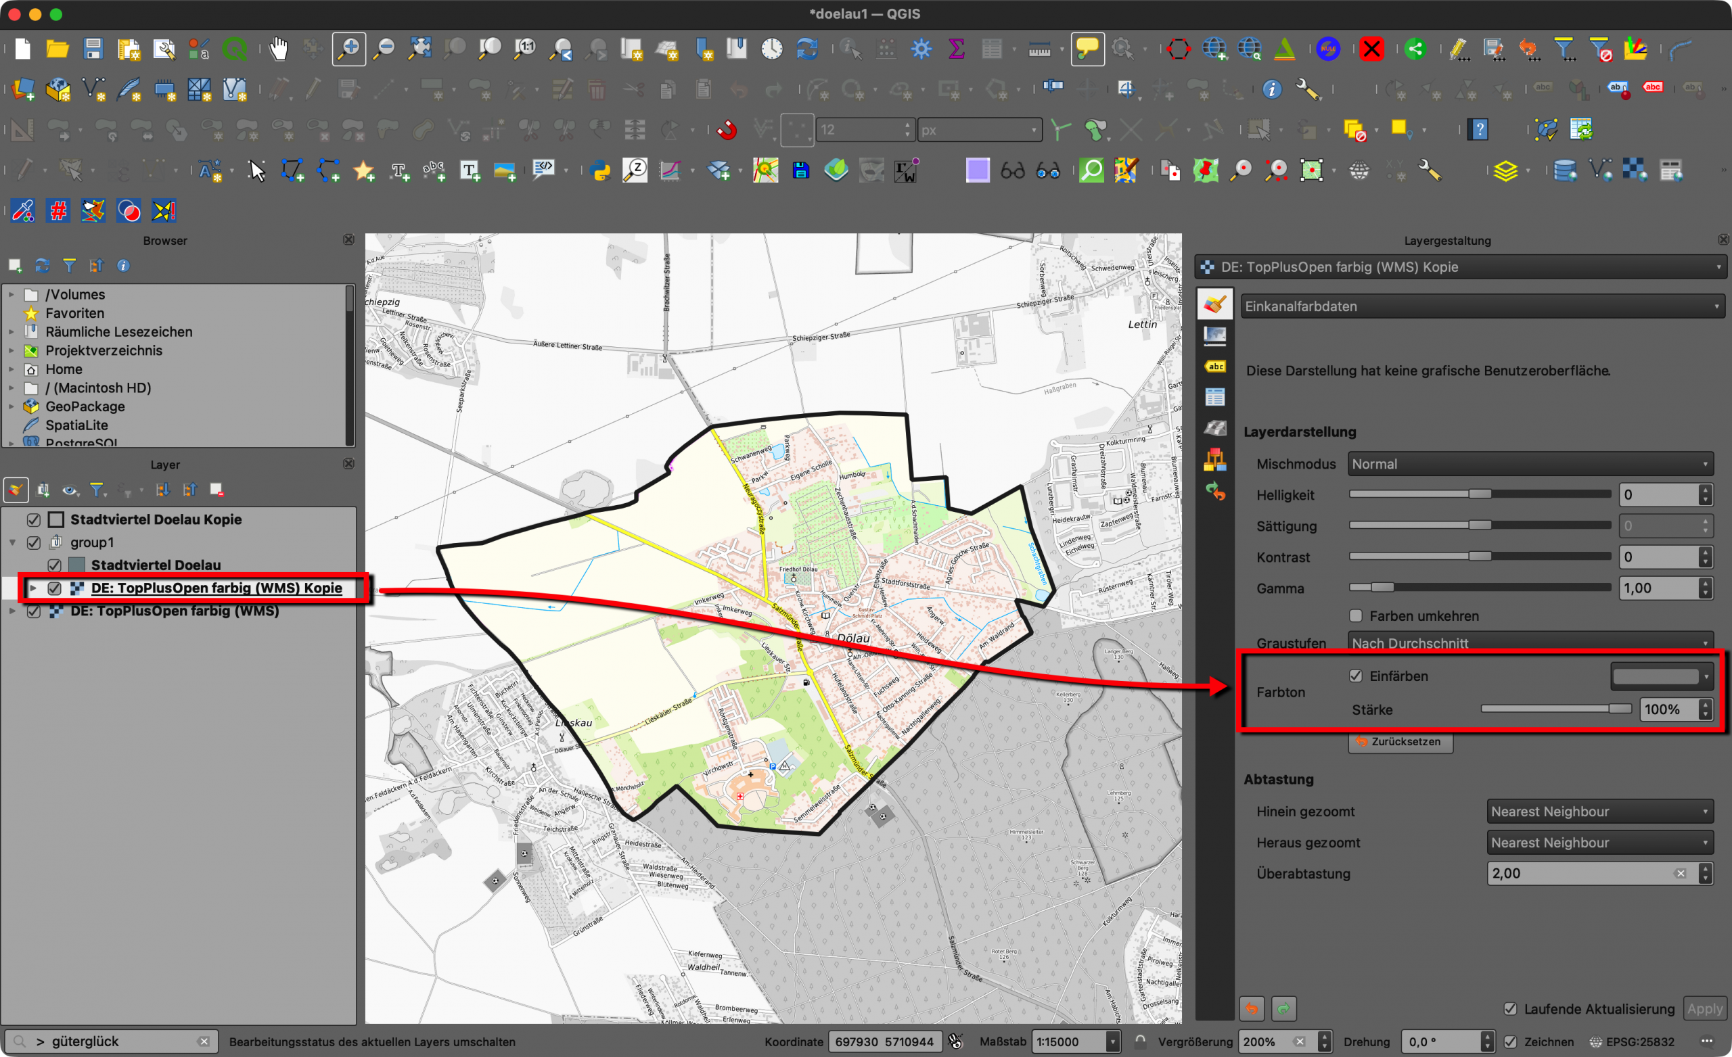Click the blue question mark help icon
Image resolution: width=1732 pixels, height=1057 pixels.
pyautogui.click(x=1479, y=130)
